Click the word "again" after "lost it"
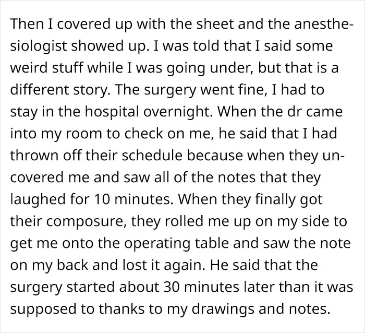 pos(185,266)
